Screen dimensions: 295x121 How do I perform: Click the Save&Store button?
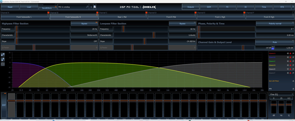pos(48,8)
